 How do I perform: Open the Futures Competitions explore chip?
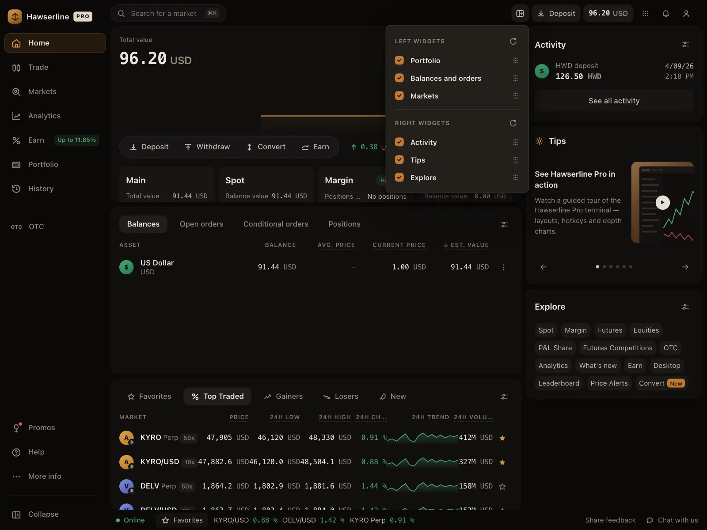coord(617,348)
